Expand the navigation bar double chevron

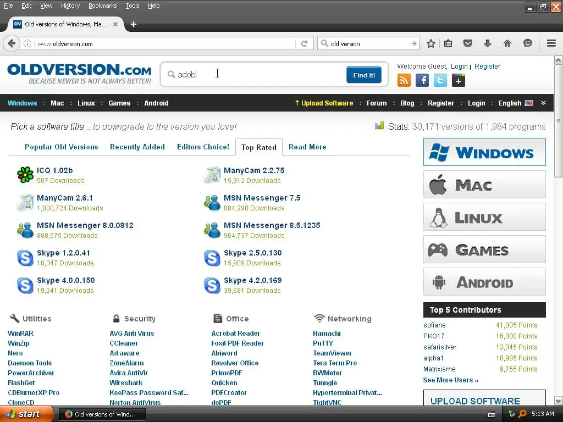pos(544,103)
